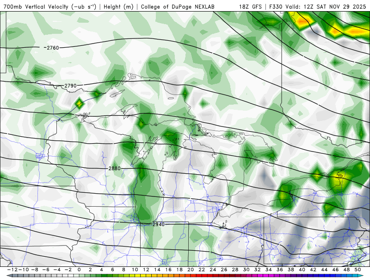Click the '18Z GFS' model run label
Viewport: 370px width, 278px height.
click(x=250, y=6)
